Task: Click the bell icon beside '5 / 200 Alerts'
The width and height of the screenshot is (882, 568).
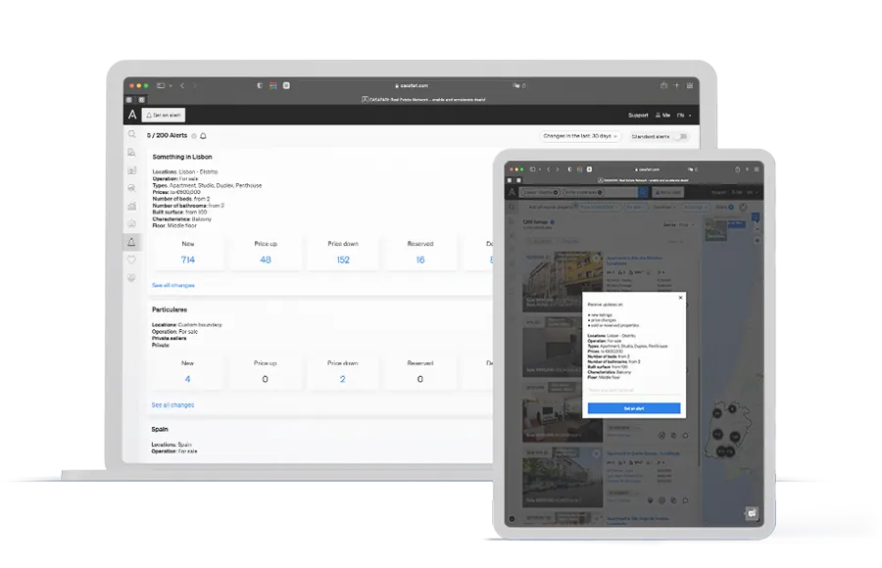Action: [x=203, y=136]
